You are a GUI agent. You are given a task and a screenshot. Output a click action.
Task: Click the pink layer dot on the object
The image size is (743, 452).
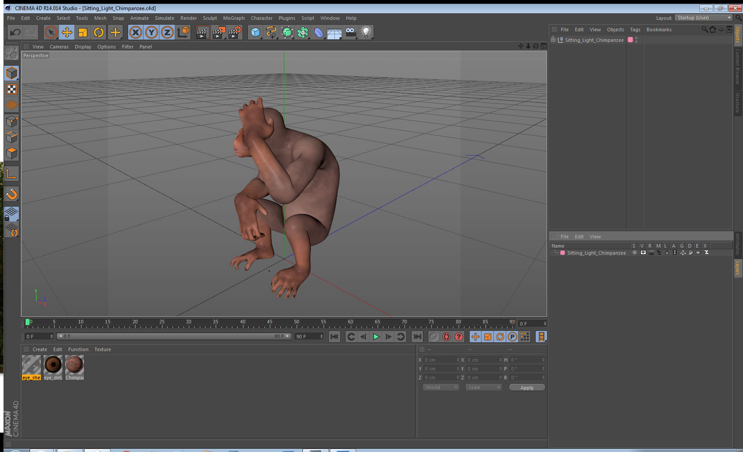[x=630, y=40]
